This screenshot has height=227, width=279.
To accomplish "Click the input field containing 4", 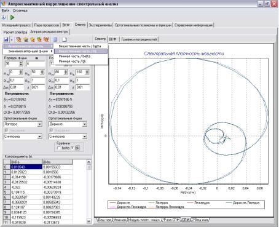I will pyautogui.click(x=35, y=64).
